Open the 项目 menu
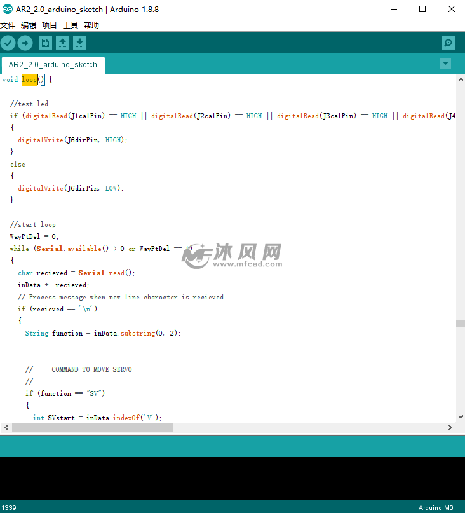The height and width of the screenshot is (513, 465). click(x=50, y=25)
